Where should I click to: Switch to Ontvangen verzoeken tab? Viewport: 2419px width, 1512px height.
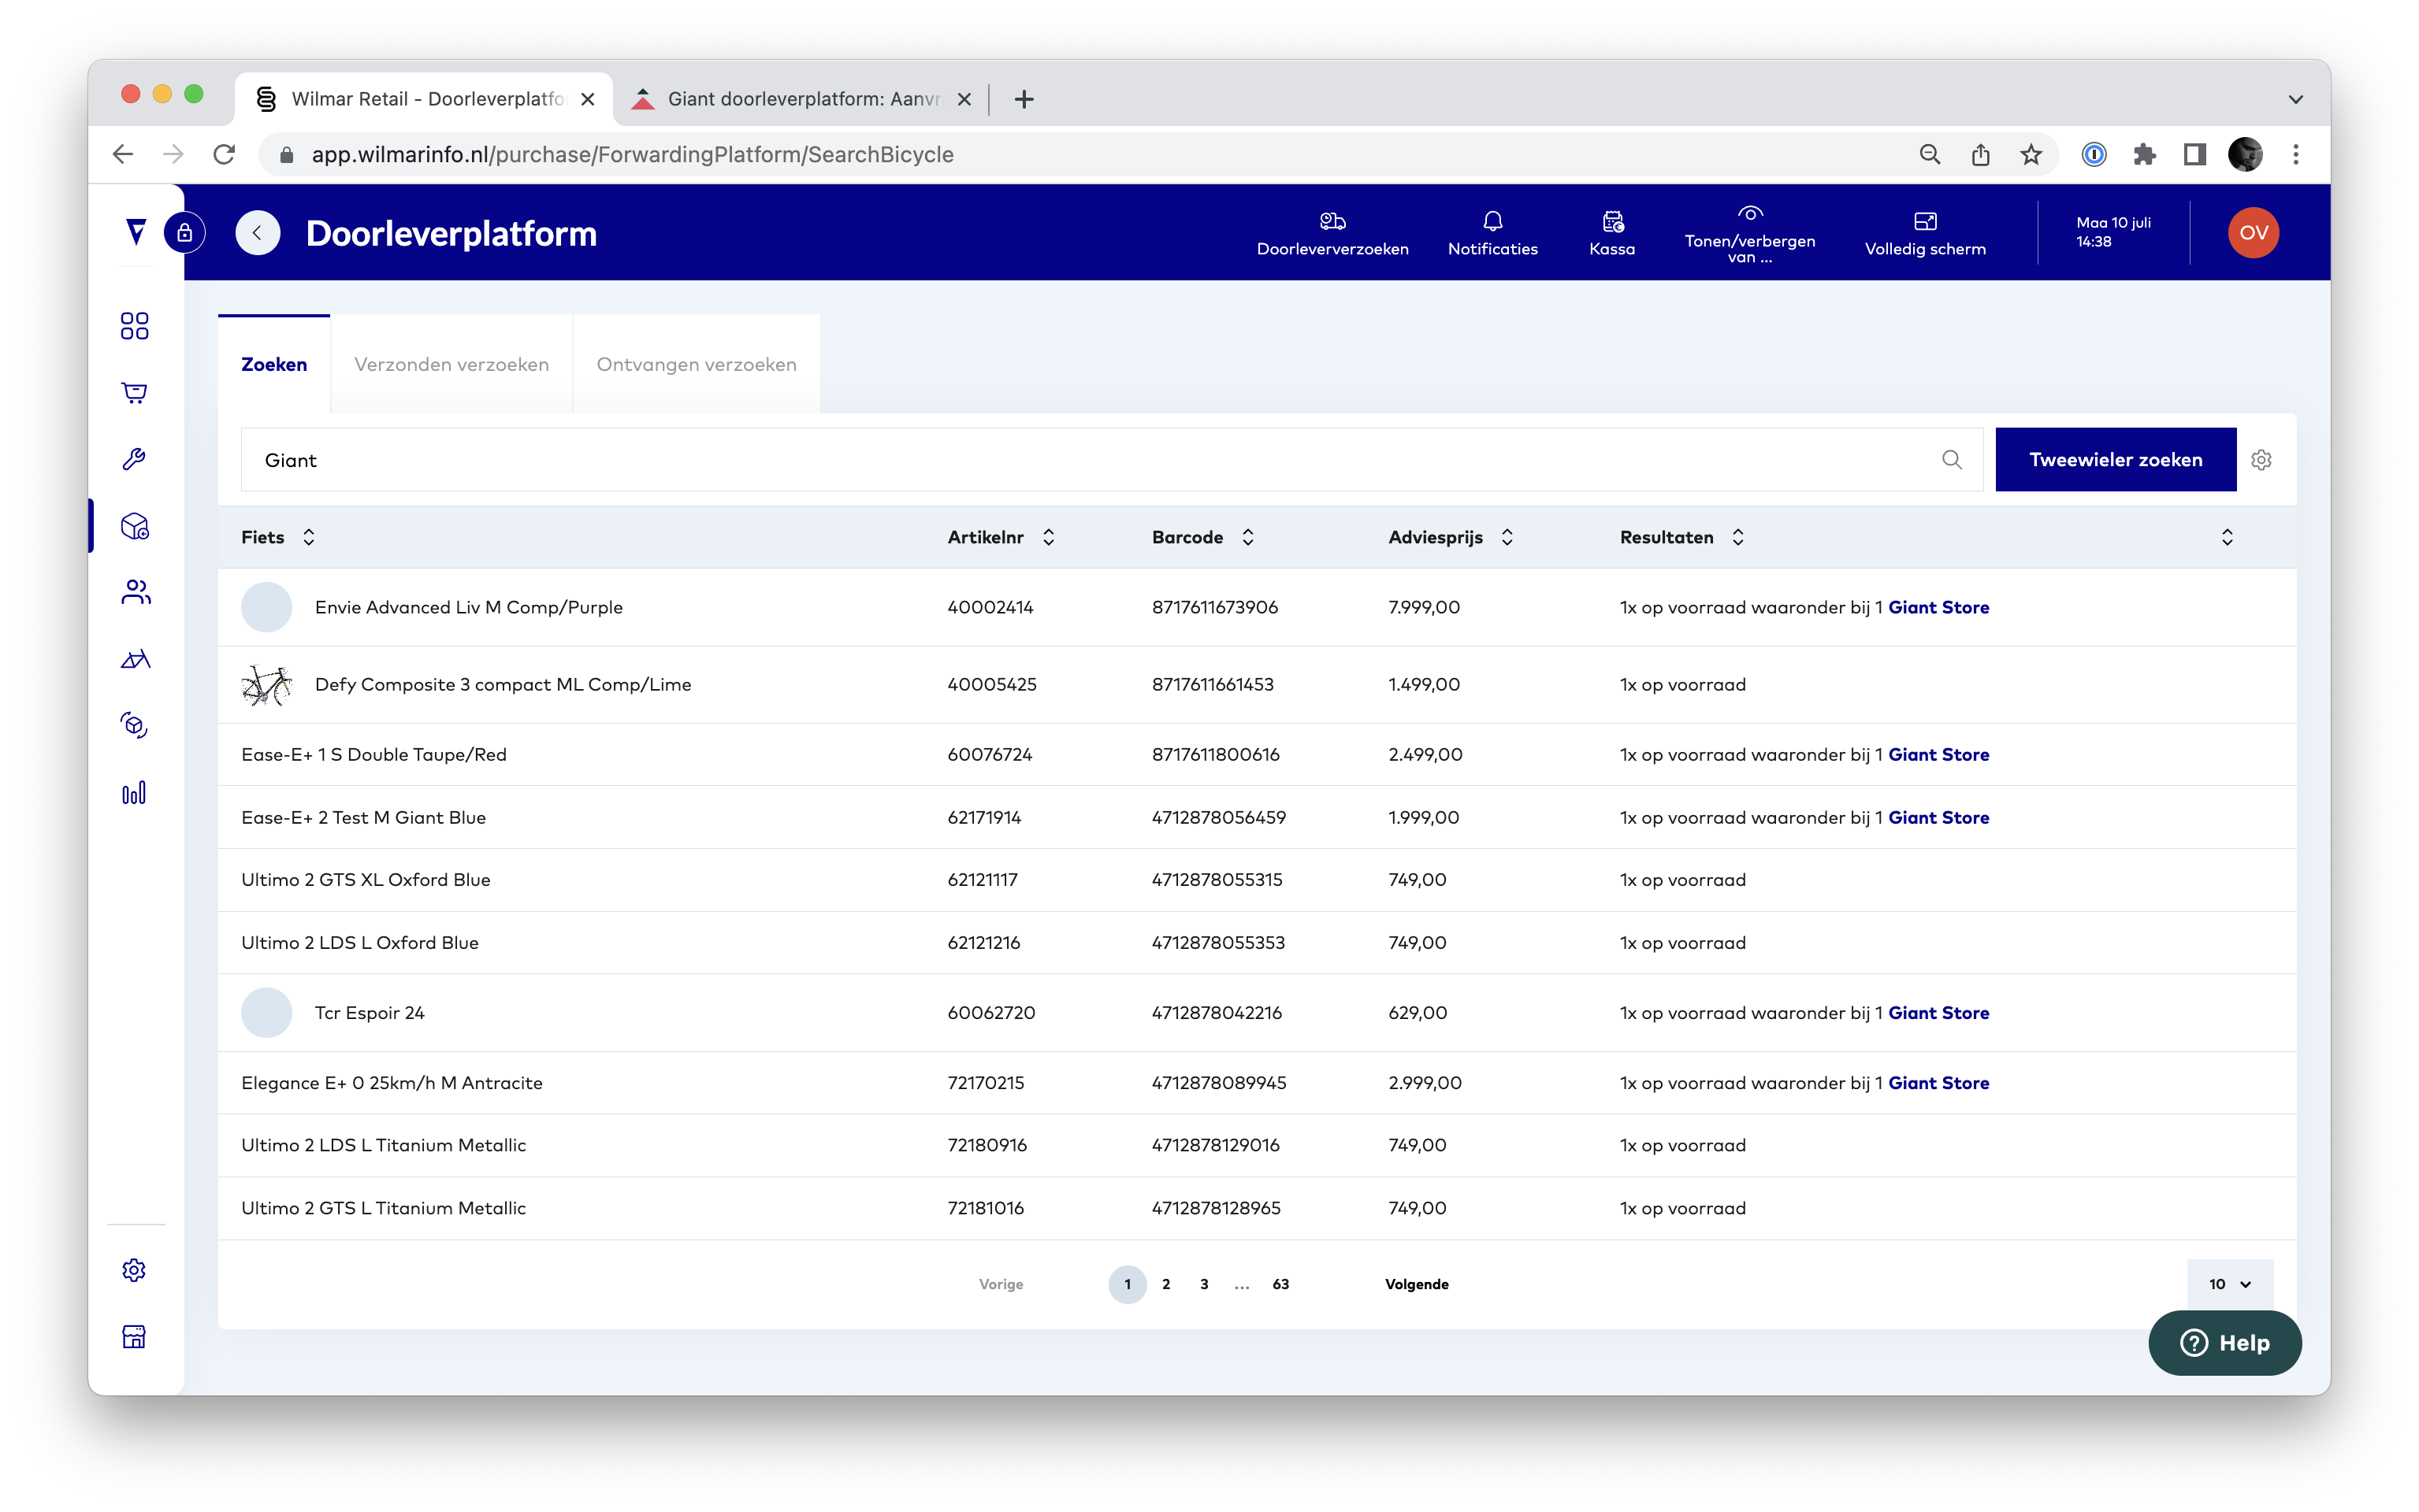697,365
